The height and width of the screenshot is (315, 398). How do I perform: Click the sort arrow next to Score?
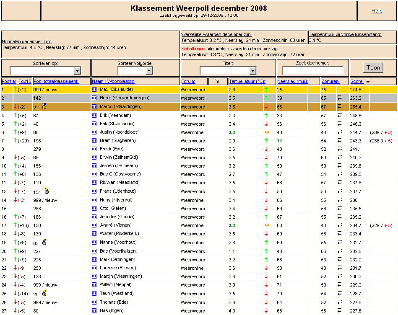(368, 81)
